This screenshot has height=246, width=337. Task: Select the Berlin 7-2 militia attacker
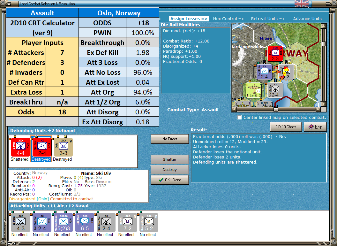tap(127, 223)
